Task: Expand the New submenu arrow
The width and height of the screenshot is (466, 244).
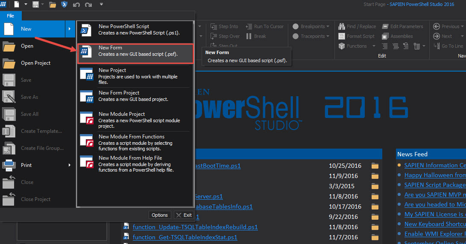Action: [x=70, y=29]
